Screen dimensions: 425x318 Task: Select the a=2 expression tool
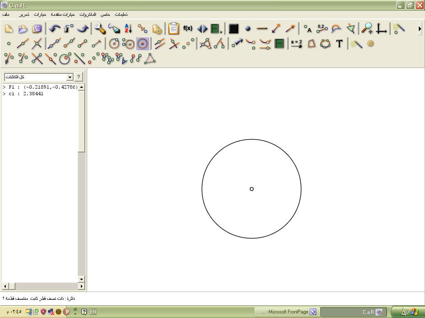[296, 43]
